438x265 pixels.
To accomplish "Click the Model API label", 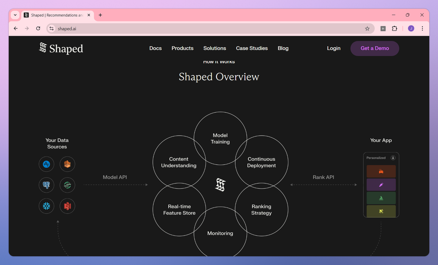I will coord(115,177).
